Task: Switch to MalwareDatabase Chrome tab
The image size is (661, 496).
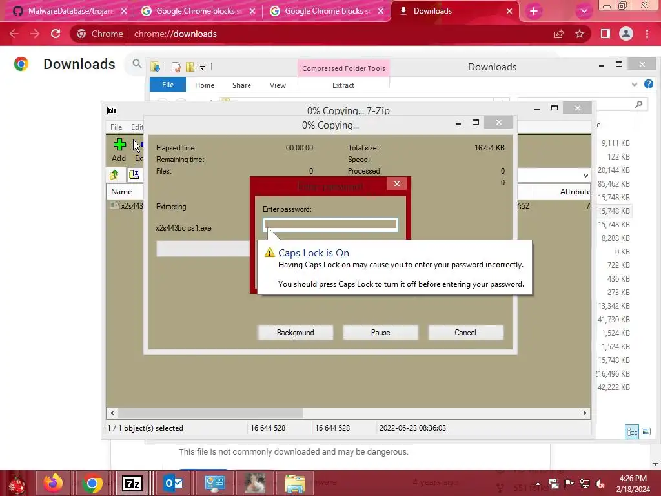Action: [70, 11]
